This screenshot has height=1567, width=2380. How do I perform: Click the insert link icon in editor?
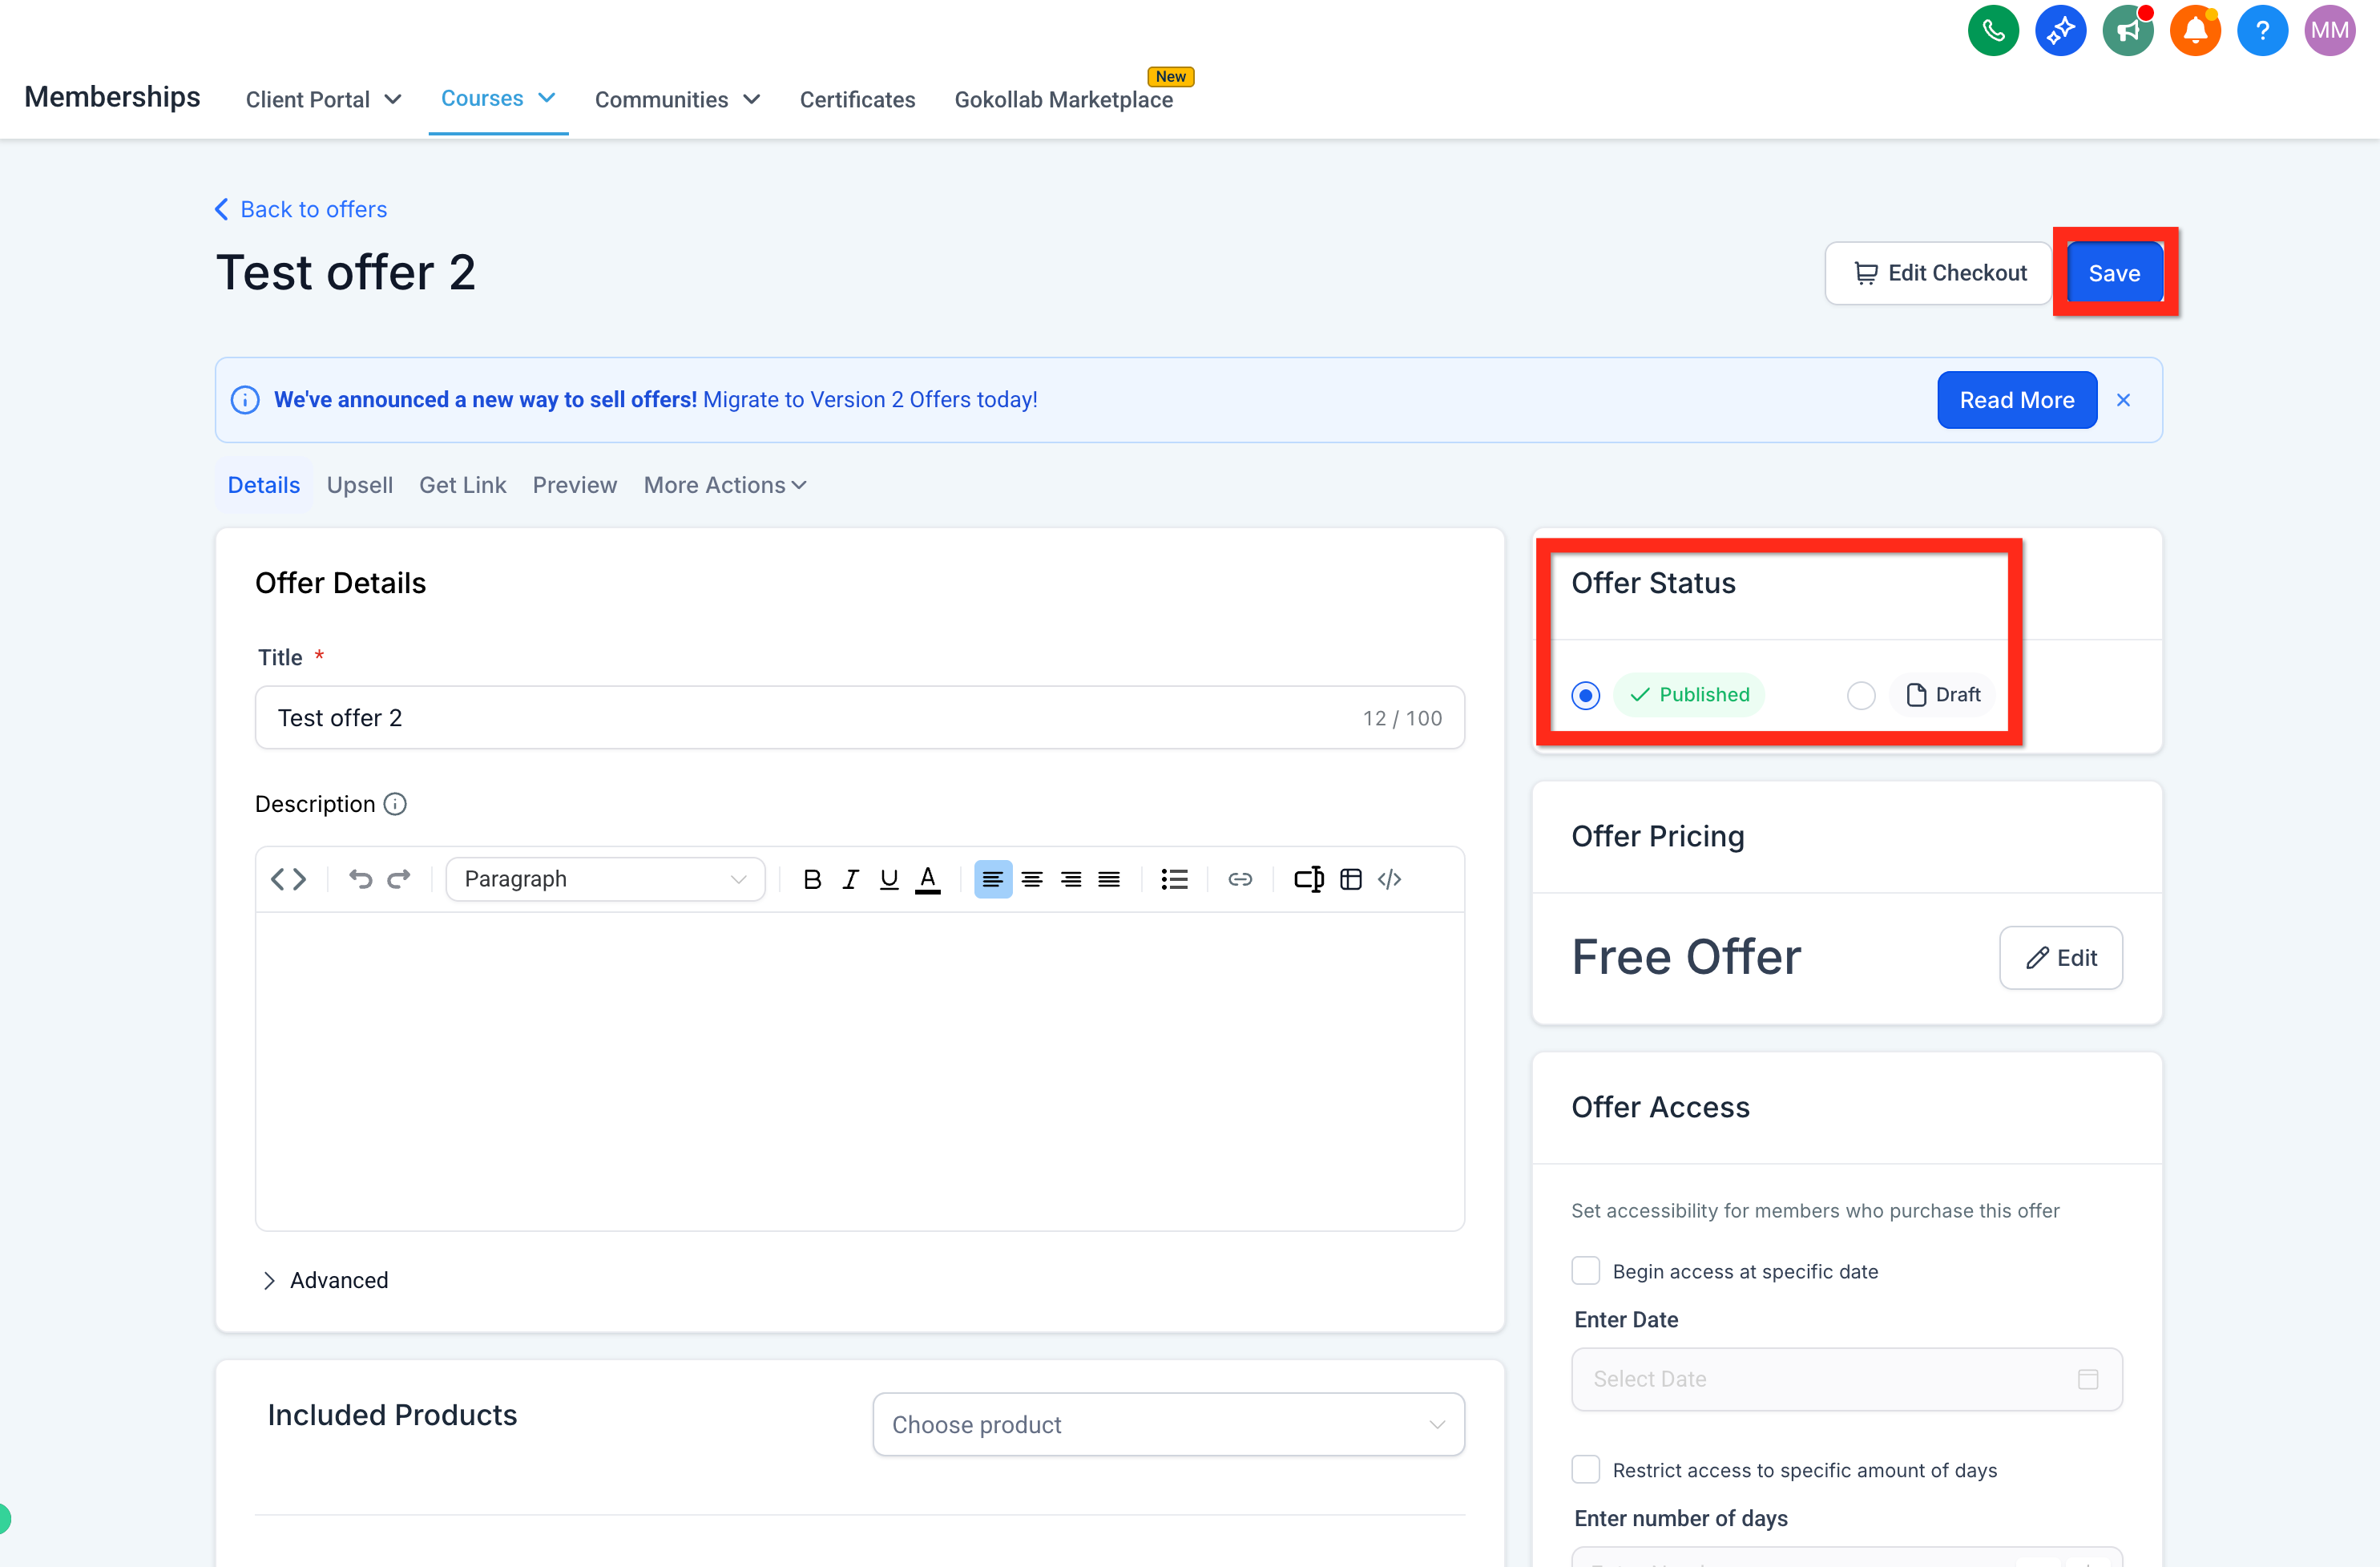(1240, 879)
